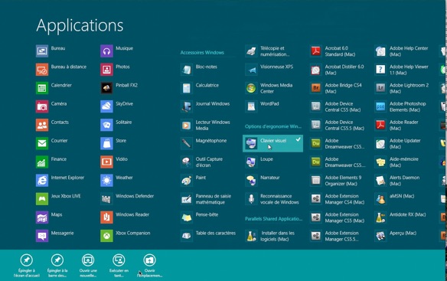The width and height of the screenshot is (447, 281).
Task: Open the Musique app
Action: [x=116, y=51]
